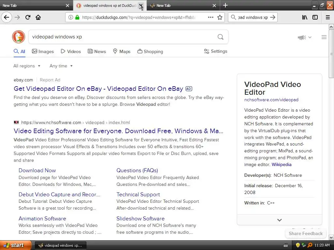Click the VideoPad Video Editor panel title
334x250 pixels.
coord(272,88)
